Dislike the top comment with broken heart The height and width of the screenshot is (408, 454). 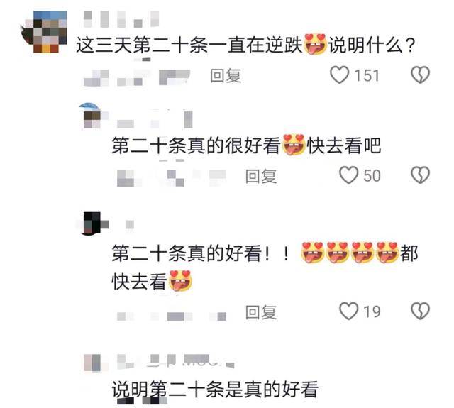pyautogui.click(x=421, y=75)
